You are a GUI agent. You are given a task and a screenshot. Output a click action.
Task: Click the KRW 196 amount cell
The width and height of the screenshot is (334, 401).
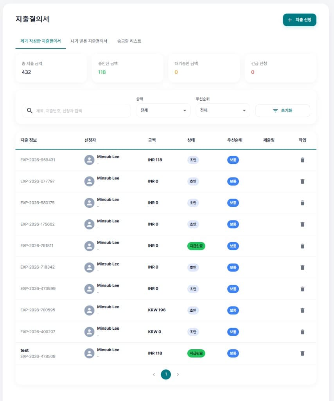coord(157,310)
